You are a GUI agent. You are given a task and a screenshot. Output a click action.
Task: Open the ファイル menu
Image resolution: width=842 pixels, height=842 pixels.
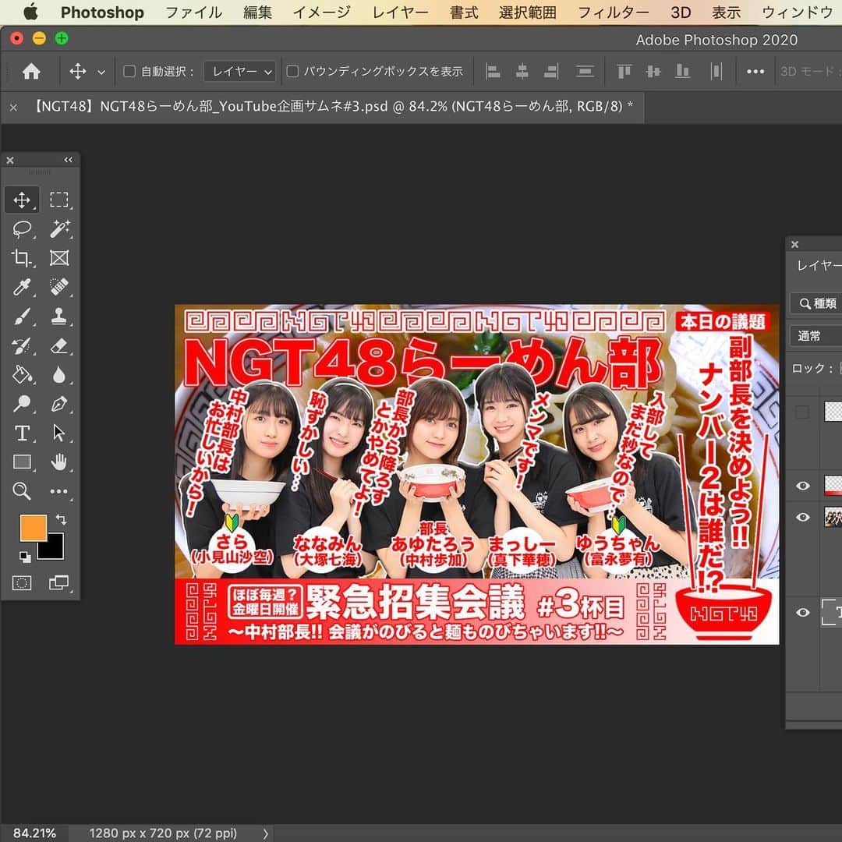coord(193,12)
